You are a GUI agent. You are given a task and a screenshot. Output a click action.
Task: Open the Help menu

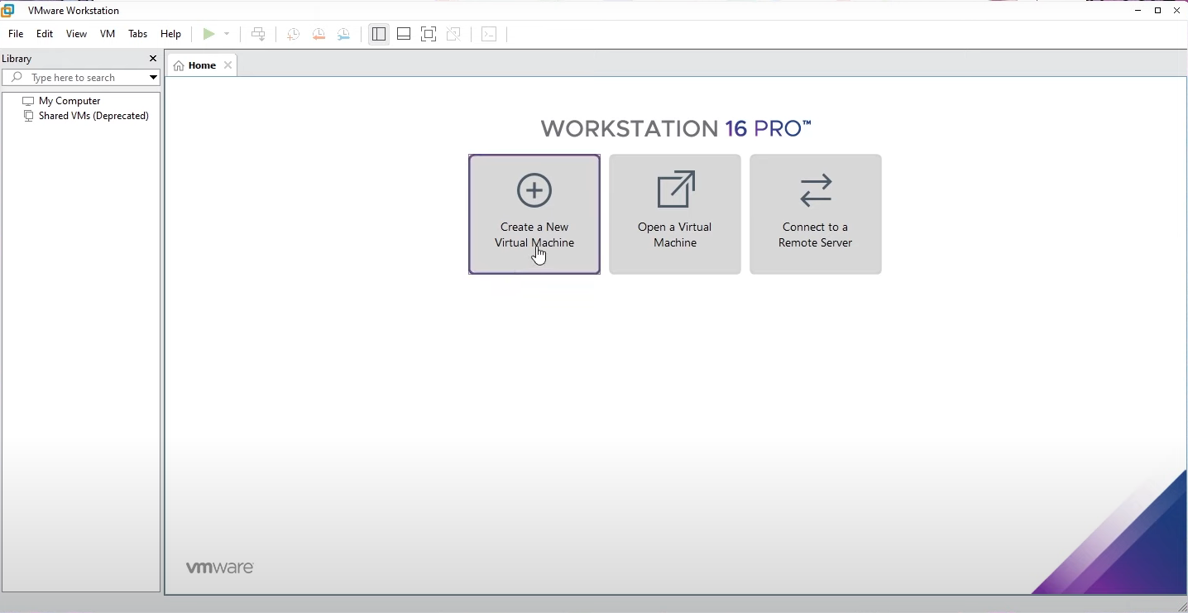pyautogui.click(x=171, y=34)
